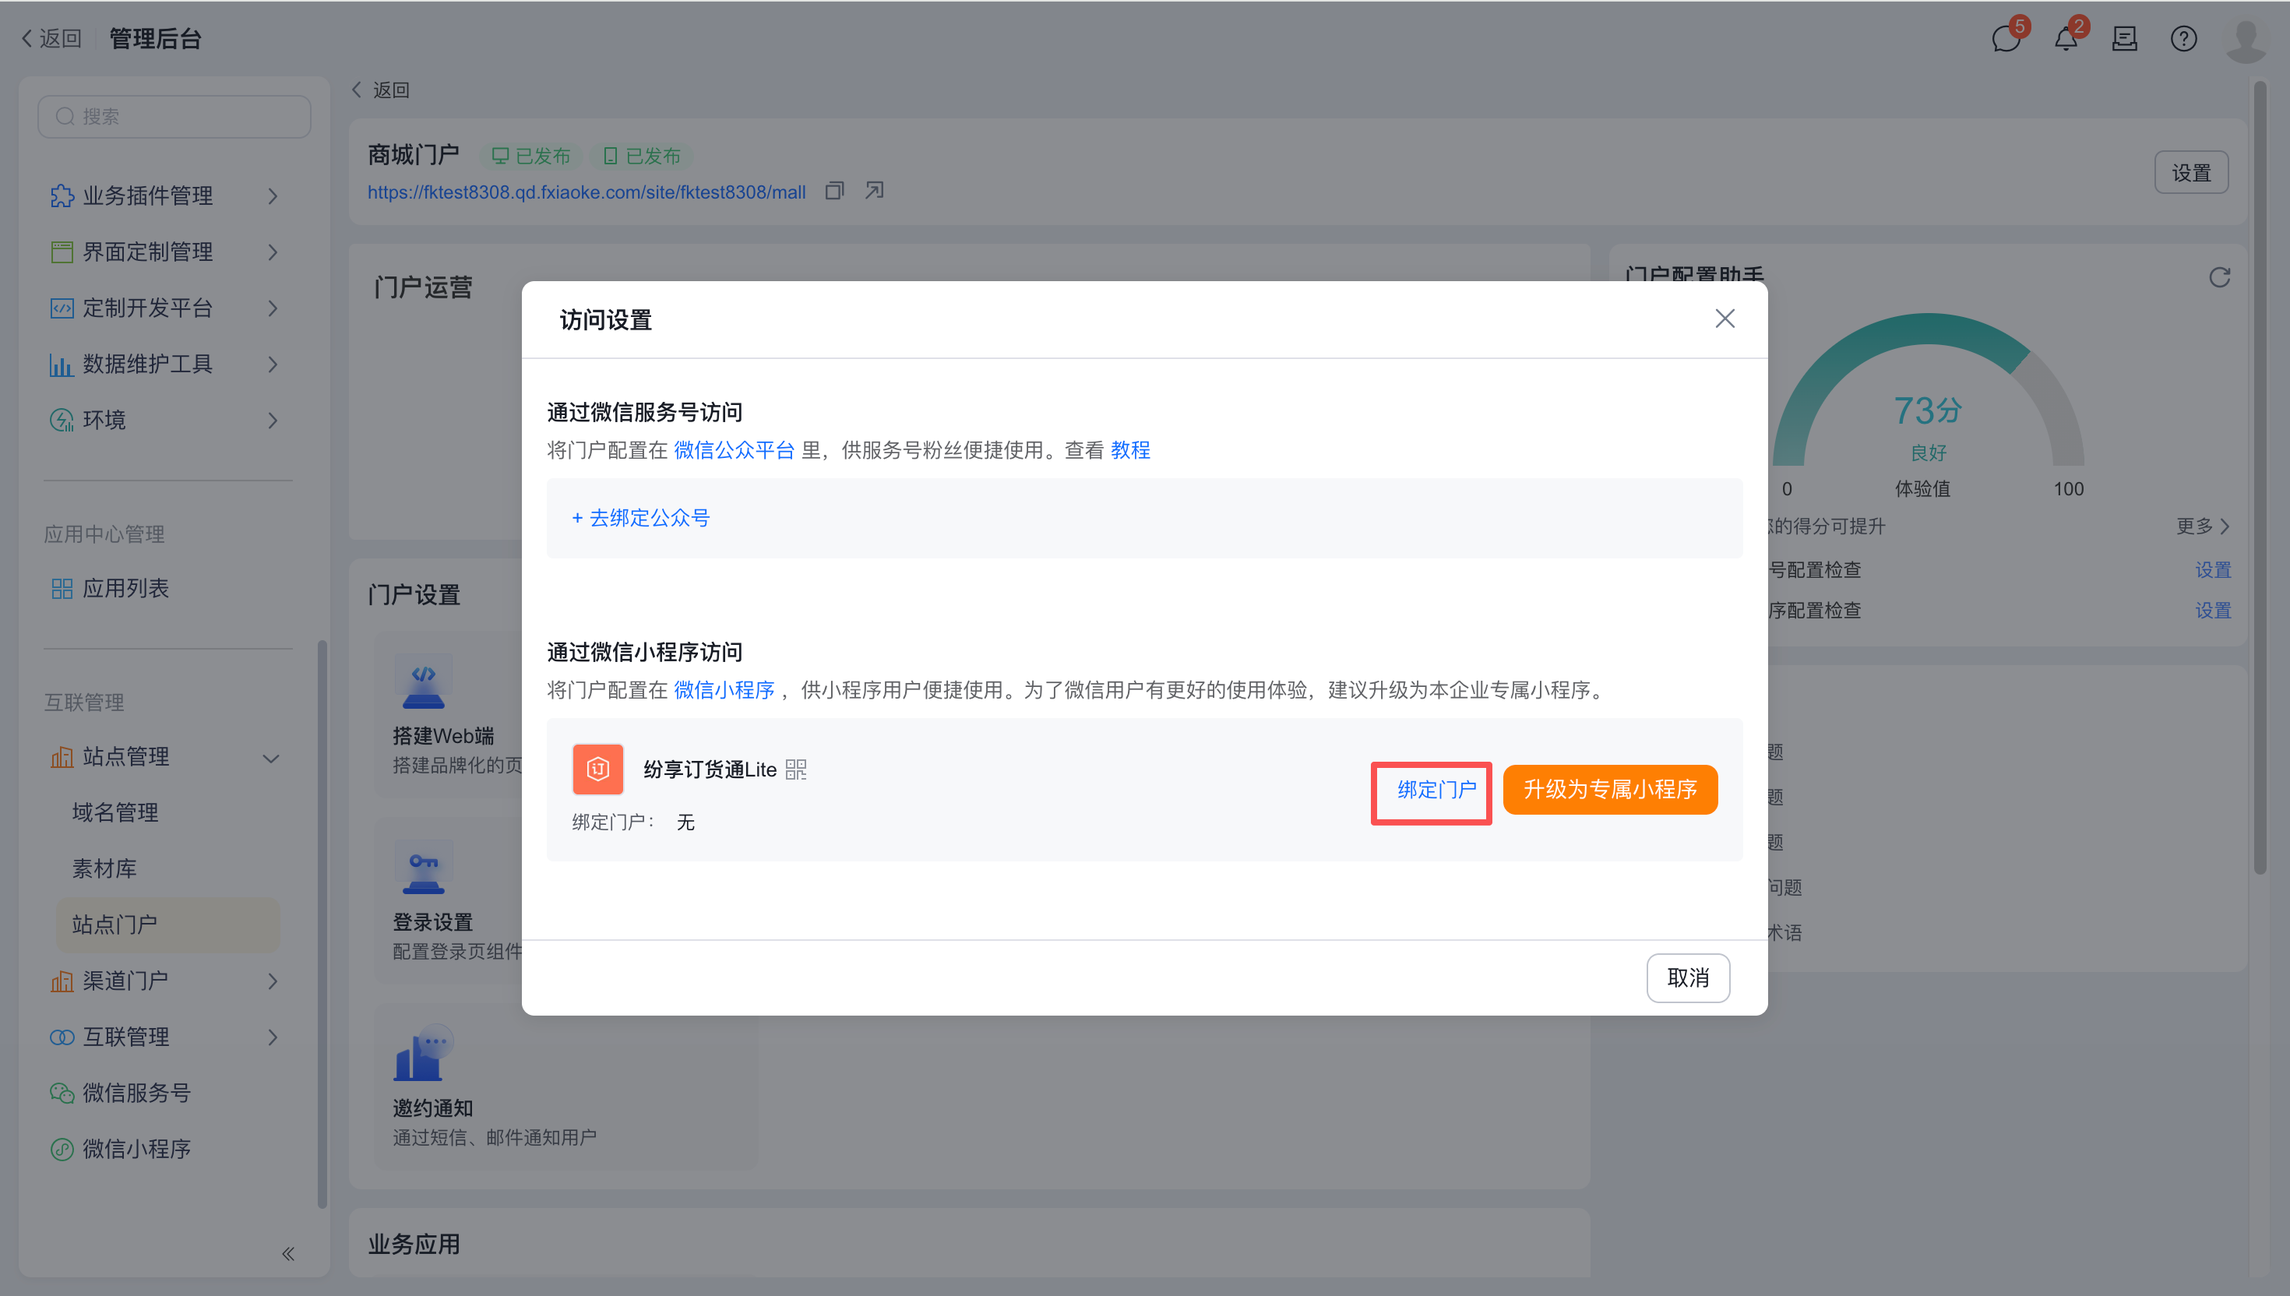Click 升级为专属小程序 orange button

click(1609, 790)
